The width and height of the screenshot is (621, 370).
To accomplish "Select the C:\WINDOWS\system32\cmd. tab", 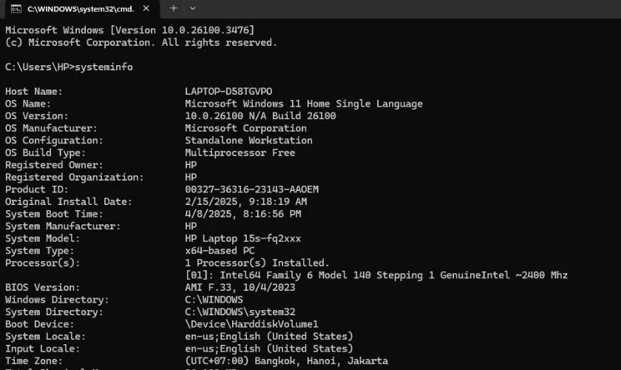I will [x=81, y=9].
